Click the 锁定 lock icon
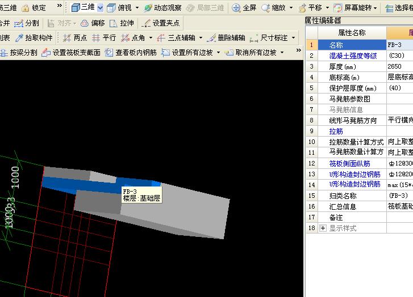The height and width of the screenshot is (297, 413). coord(26,8)
